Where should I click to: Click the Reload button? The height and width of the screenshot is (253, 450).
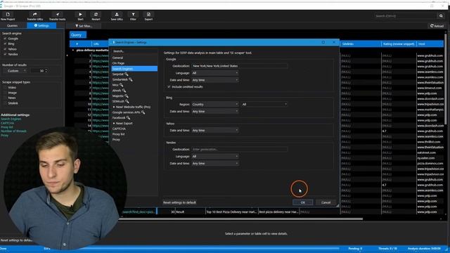pos(437,26)
